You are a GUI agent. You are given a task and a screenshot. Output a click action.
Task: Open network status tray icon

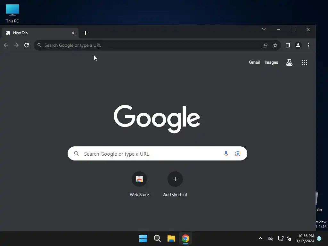tap(281, 238)
